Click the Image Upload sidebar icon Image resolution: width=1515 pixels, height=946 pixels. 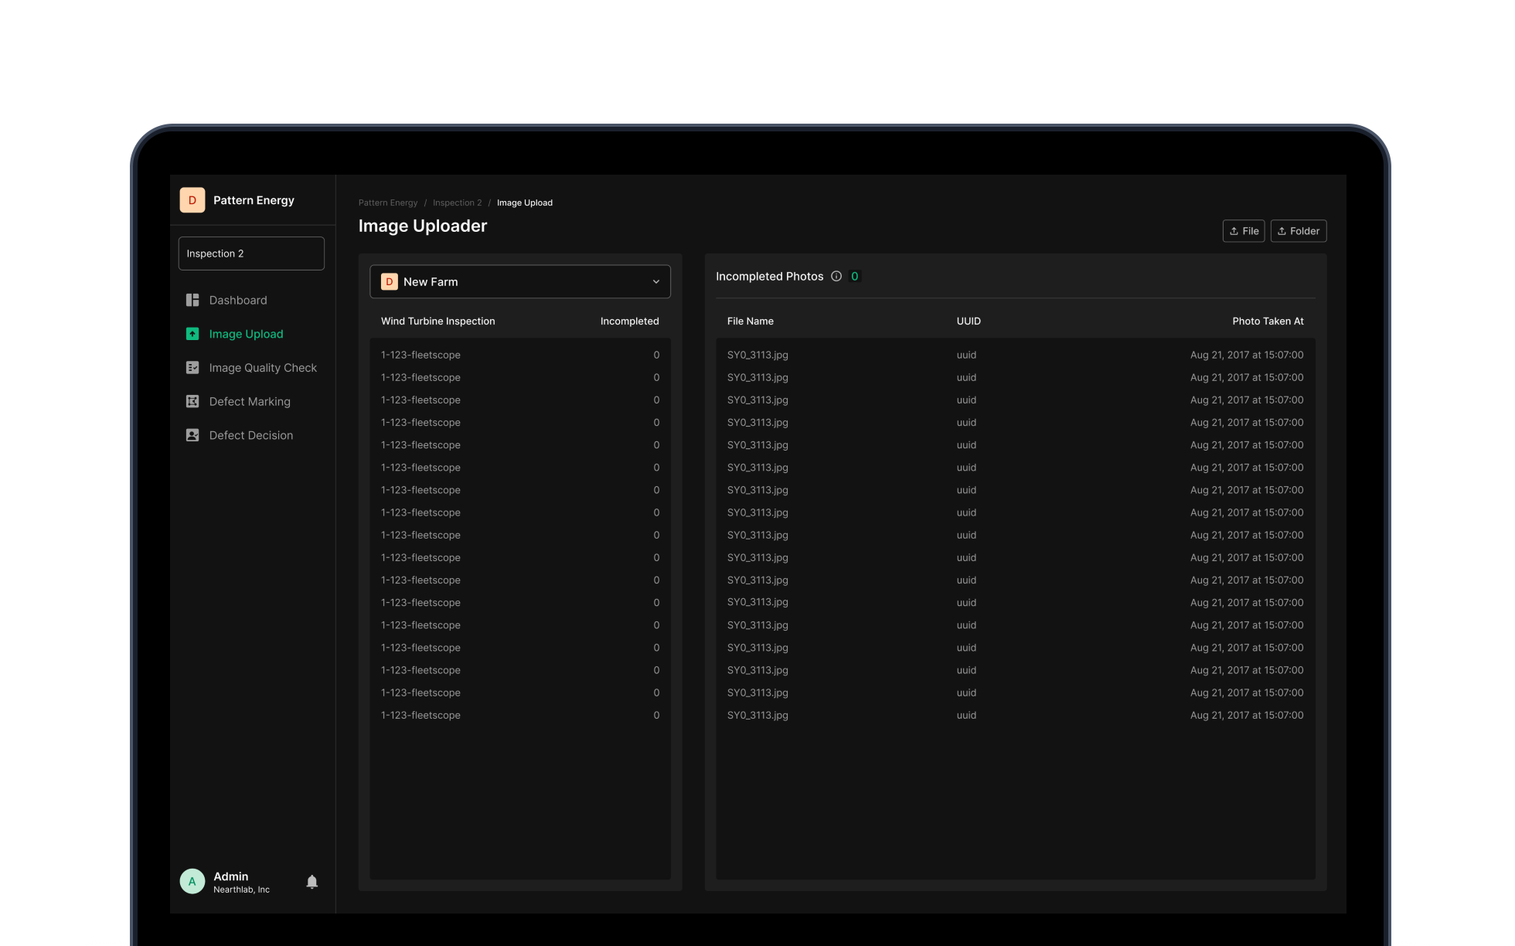(192, 333)
